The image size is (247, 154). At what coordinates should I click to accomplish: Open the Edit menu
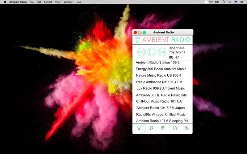pyautogui.click(x=39, y=2)
